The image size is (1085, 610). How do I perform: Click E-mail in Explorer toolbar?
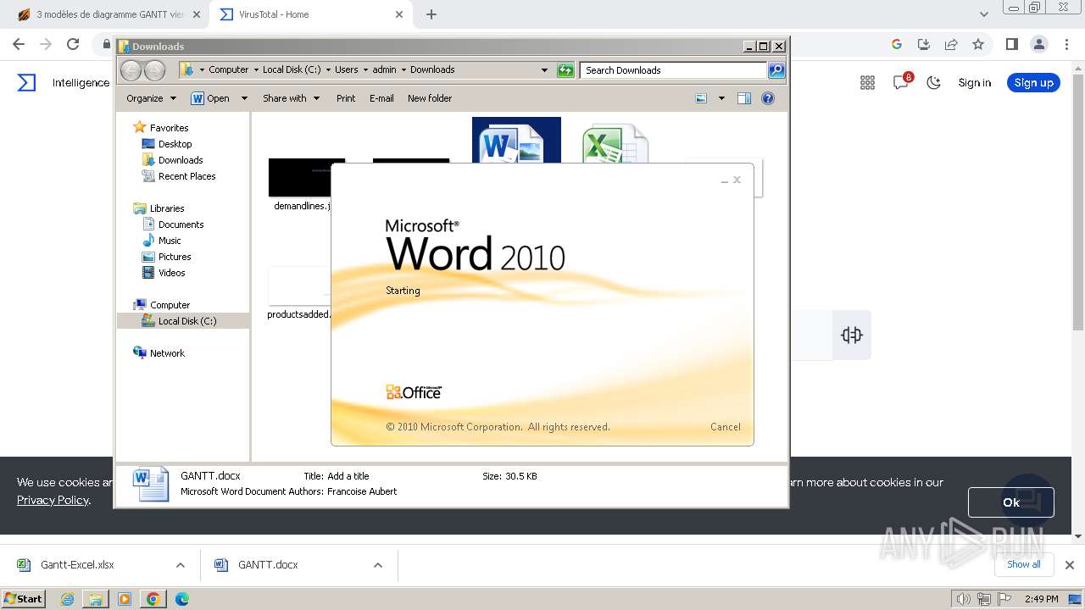(381, 98)
